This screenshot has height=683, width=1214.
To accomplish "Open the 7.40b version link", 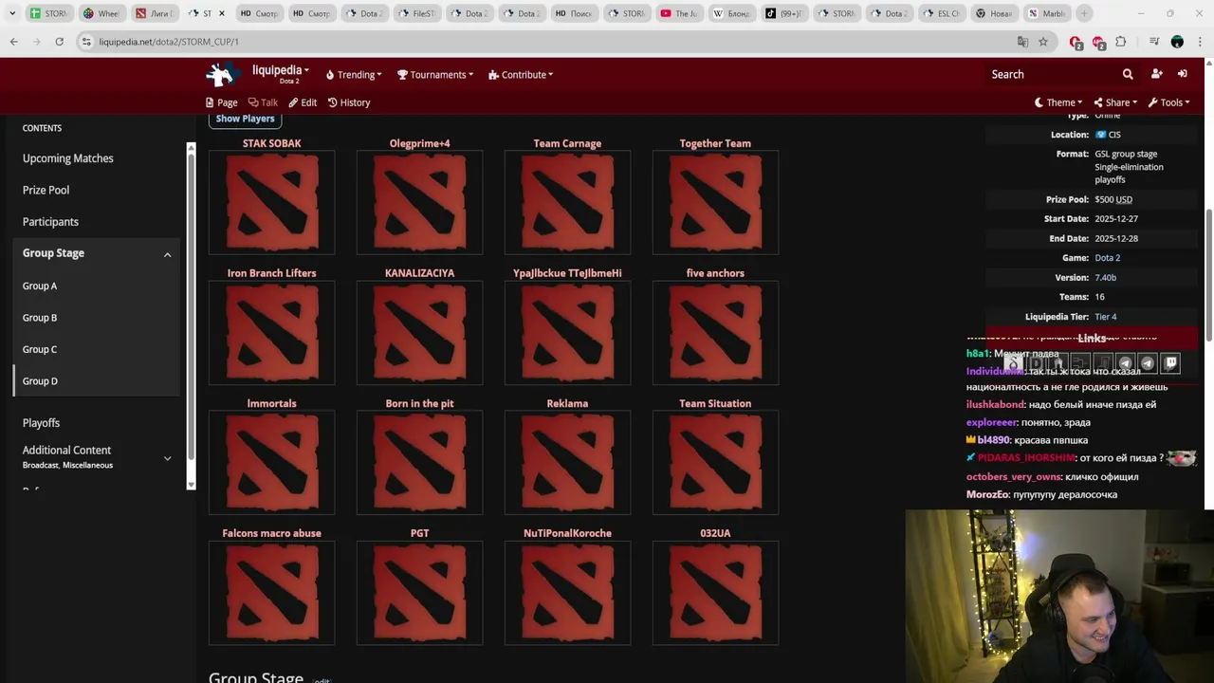I will pos(1105,278).
